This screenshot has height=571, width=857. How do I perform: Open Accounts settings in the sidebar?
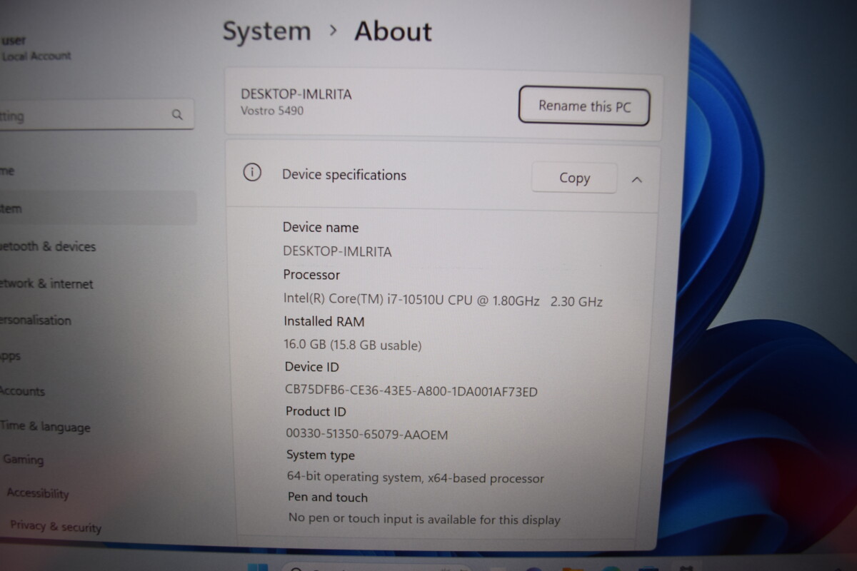tap(23, 391)
